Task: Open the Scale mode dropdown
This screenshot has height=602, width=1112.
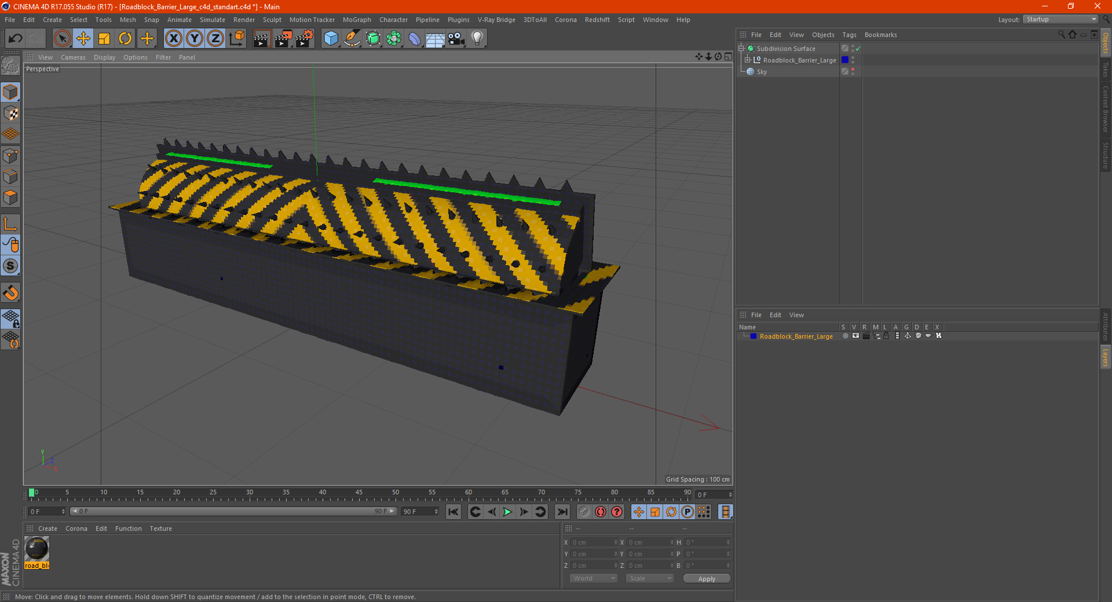Action: (650, 579)
